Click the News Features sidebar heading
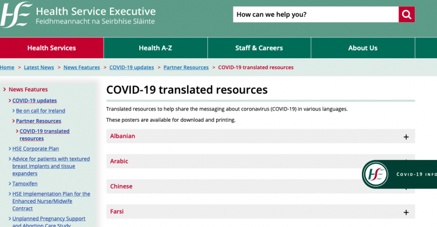Viewport: 437px width, 227px height. 28,90
